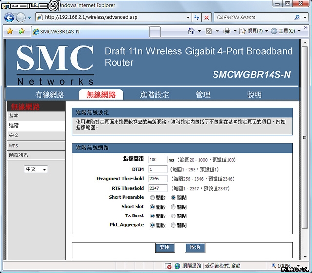Click the Internet zone globe icon
The image size is (312, 273).
coord(177,266)
